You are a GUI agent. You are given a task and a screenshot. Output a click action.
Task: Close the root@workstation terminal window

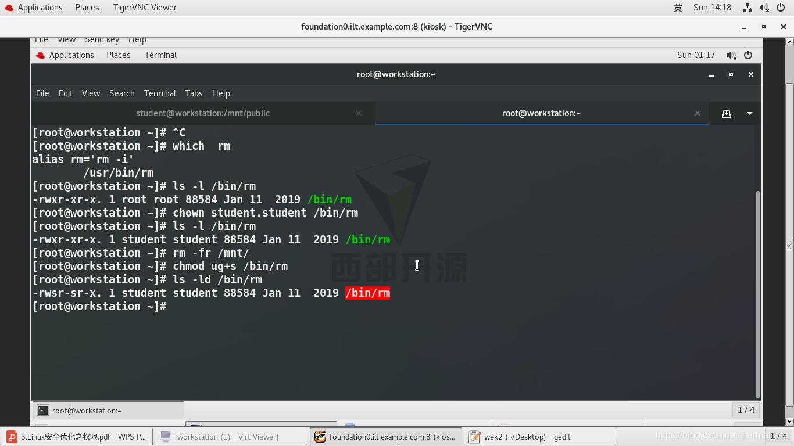(x=751, y=74)
